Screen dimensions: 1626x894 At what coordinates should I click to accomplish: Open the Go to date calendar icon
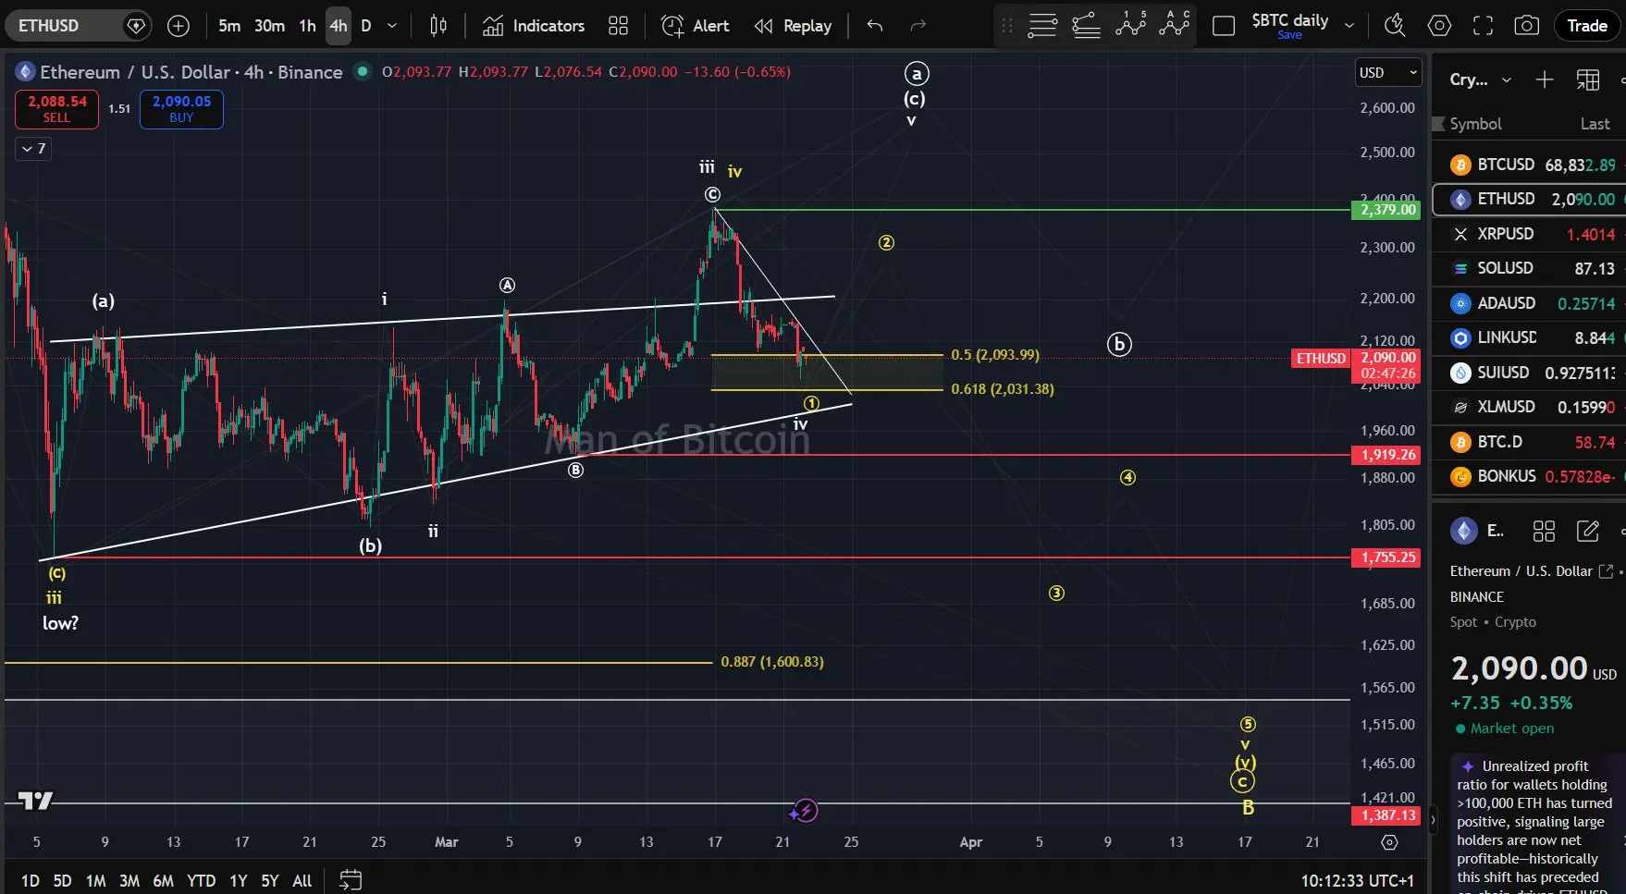[x=350, y=880]
